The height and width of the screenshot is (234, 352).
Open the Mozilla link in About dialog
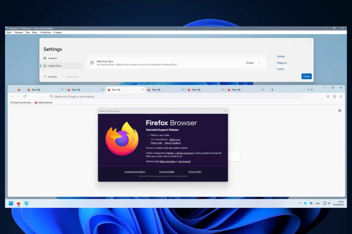(170, 153)
